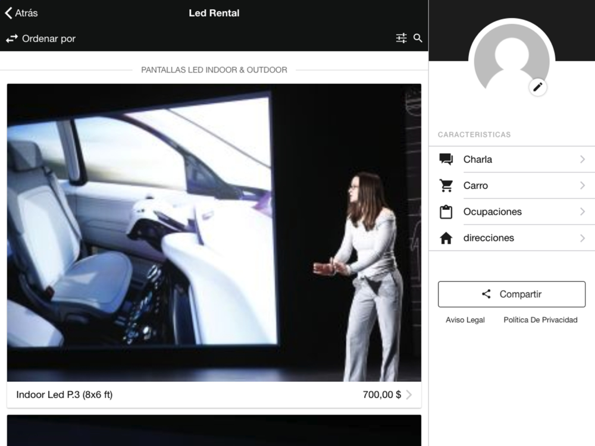Screen dimensions: 595x446
Task: Open the Aviso Legal link
Action: pyautogui.click(x=465, y=320)
